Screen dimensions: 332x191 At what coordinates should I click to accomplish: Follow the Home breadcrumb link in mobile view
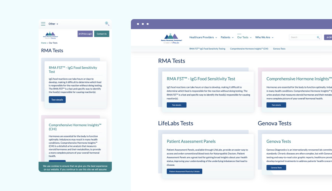[x=44, y=43]
